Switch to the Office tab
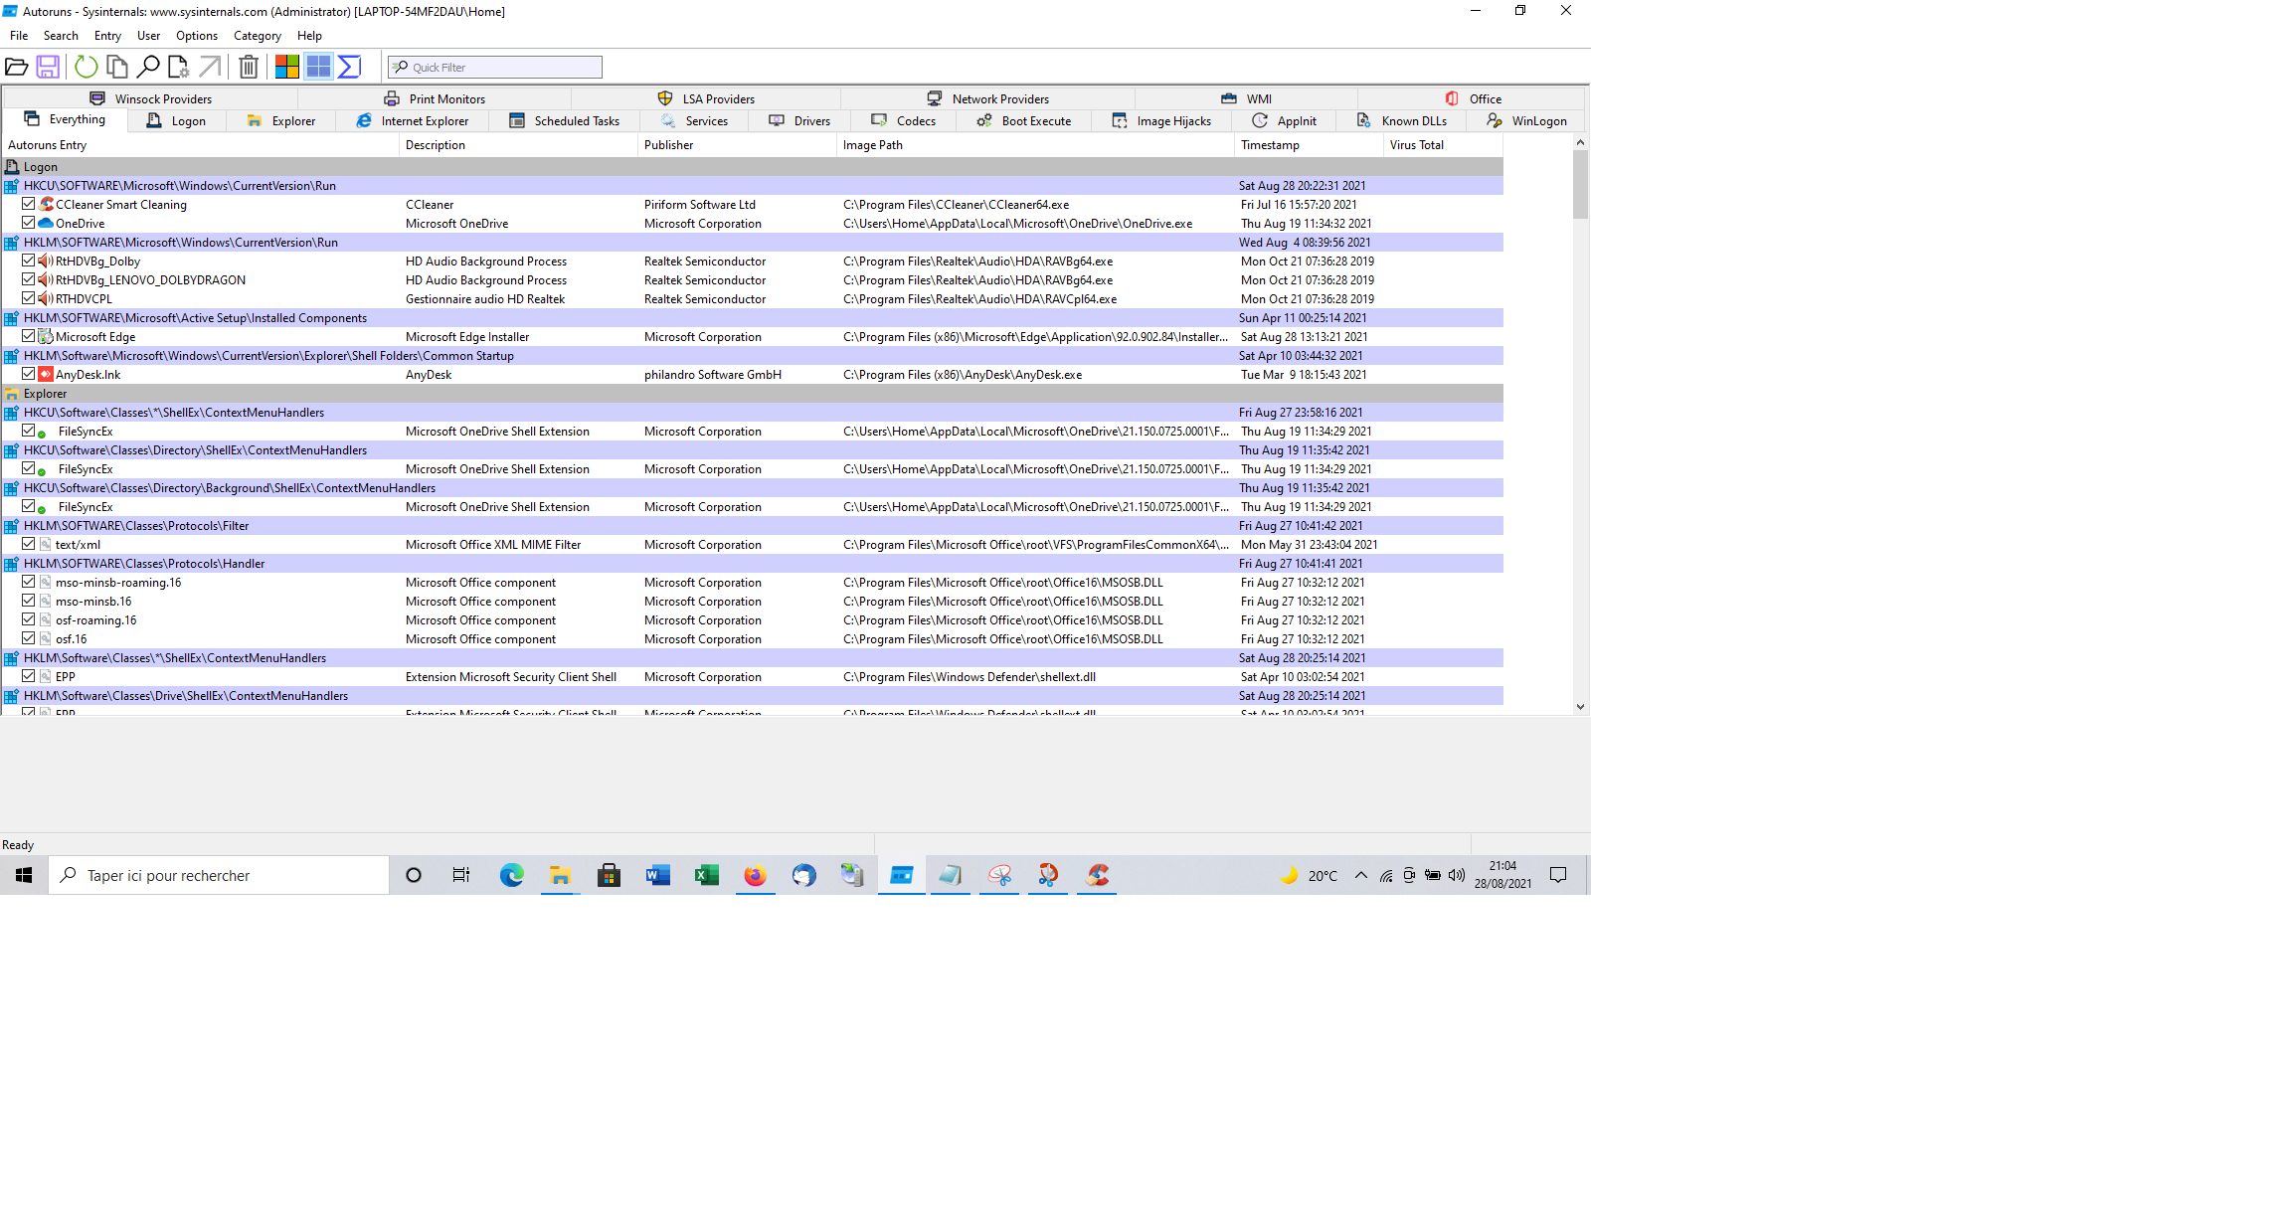2293x1225 pixels. (1473, 98)
